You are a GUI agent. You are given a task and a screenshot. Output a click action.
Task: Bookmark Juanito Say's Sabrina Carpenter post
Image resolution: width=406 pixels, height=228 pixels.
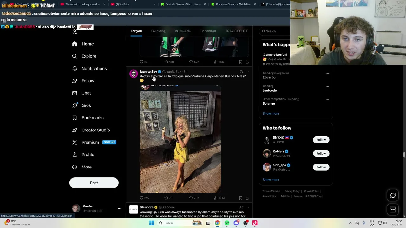(240, 198)
